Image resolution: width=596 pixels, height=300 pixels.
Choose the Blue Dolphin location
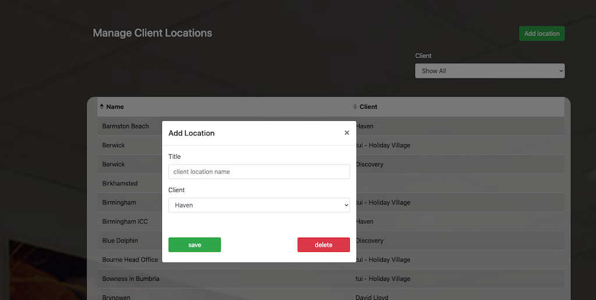[x=120, y=241]
